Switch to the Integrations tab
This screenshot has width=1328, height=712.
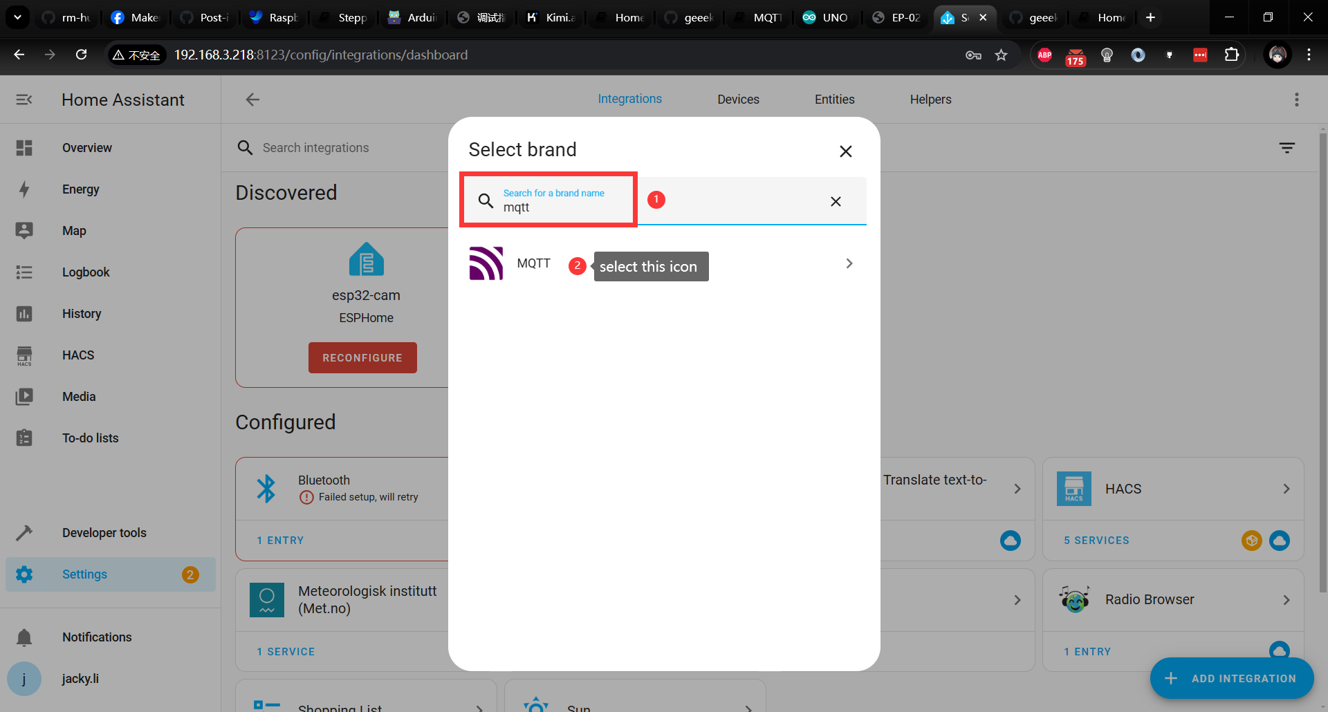pyautogui.click(x=629, y=99)
